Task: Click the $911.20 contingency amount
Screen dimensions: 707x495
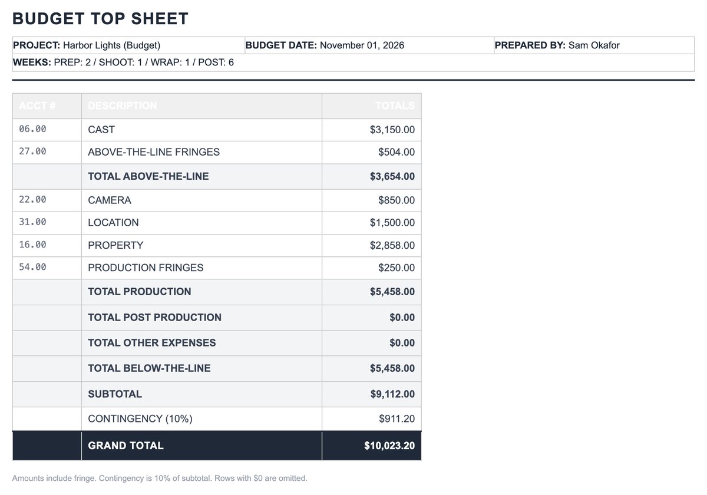Action: click(397, 419)
